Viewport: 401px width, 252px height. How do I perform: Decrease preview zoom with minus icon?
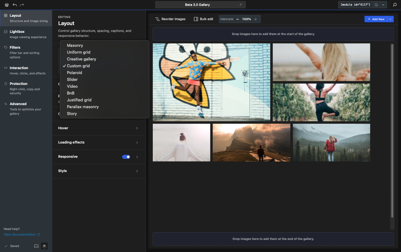[x=238, y=19]
